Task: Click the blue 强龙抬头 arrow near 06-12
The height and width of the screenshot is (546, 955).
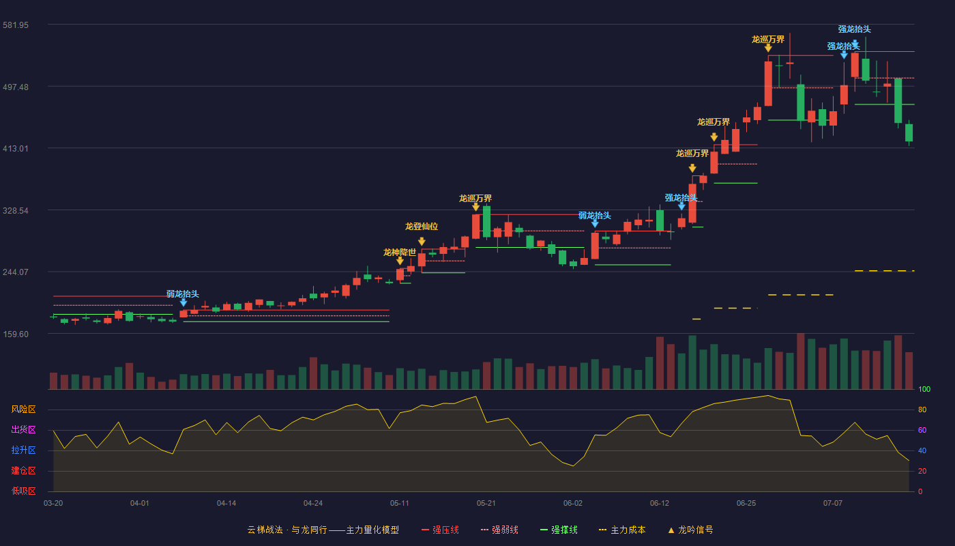Action: pyautogui.click(x=681, y=206)
